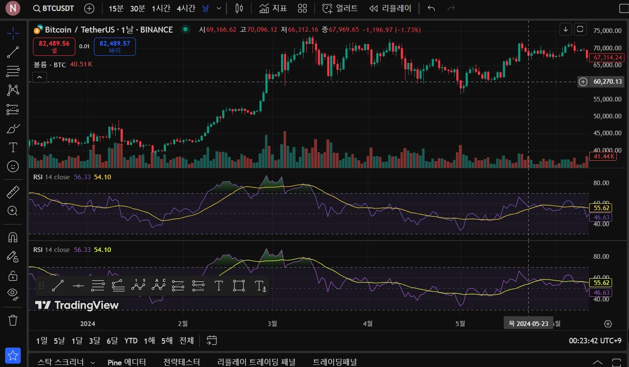Click the green market status dot
This screenshot has width=629, height=367.
[x=185, y=29]
